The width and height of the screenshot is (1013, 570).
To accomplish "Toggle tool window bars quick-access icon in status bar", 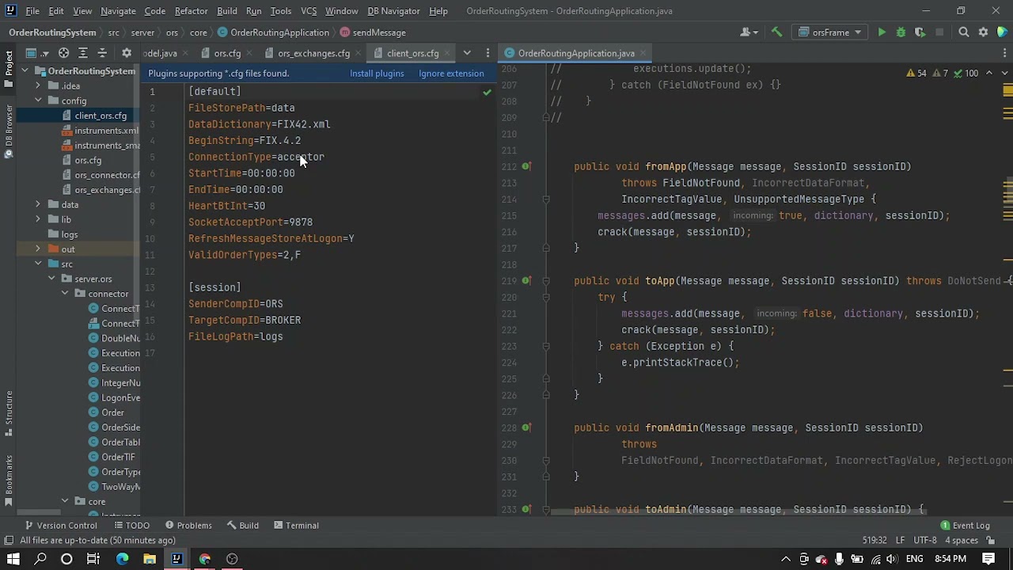I will [x=9, y=541].
